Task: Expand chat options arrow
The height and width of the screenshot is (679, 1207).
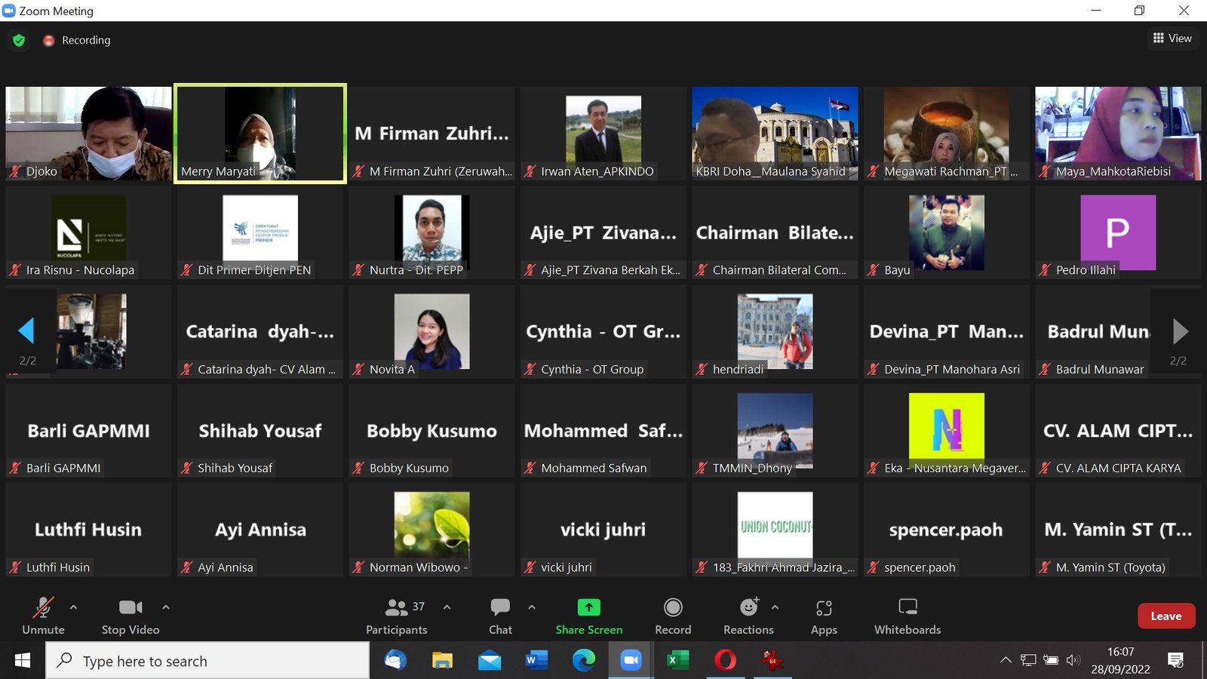Action: click(x=532, y=607)
